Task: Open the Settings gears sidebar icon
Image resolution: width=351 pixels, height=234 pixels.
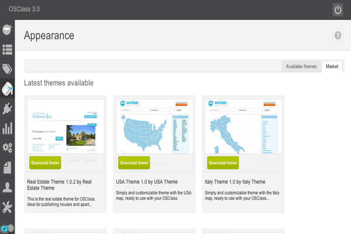Action: 7,147
